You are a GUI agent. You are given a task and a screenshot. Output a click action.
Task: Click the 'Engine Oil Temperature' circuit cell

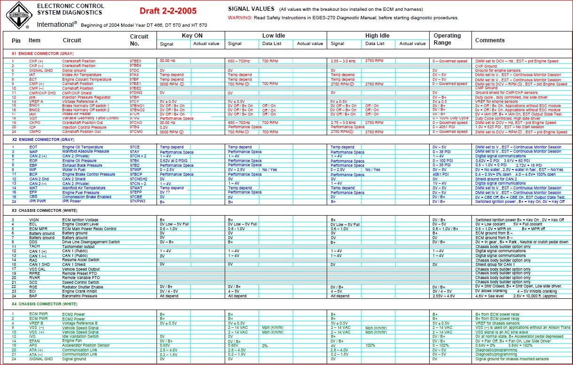(82, 147)
